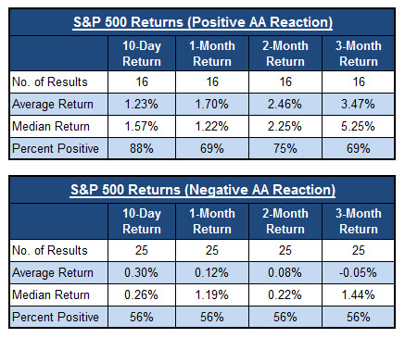Viewport: 405px width, 338px height.
Task: Click the 1.44% median return cell
Action: (x=359, y=295)
